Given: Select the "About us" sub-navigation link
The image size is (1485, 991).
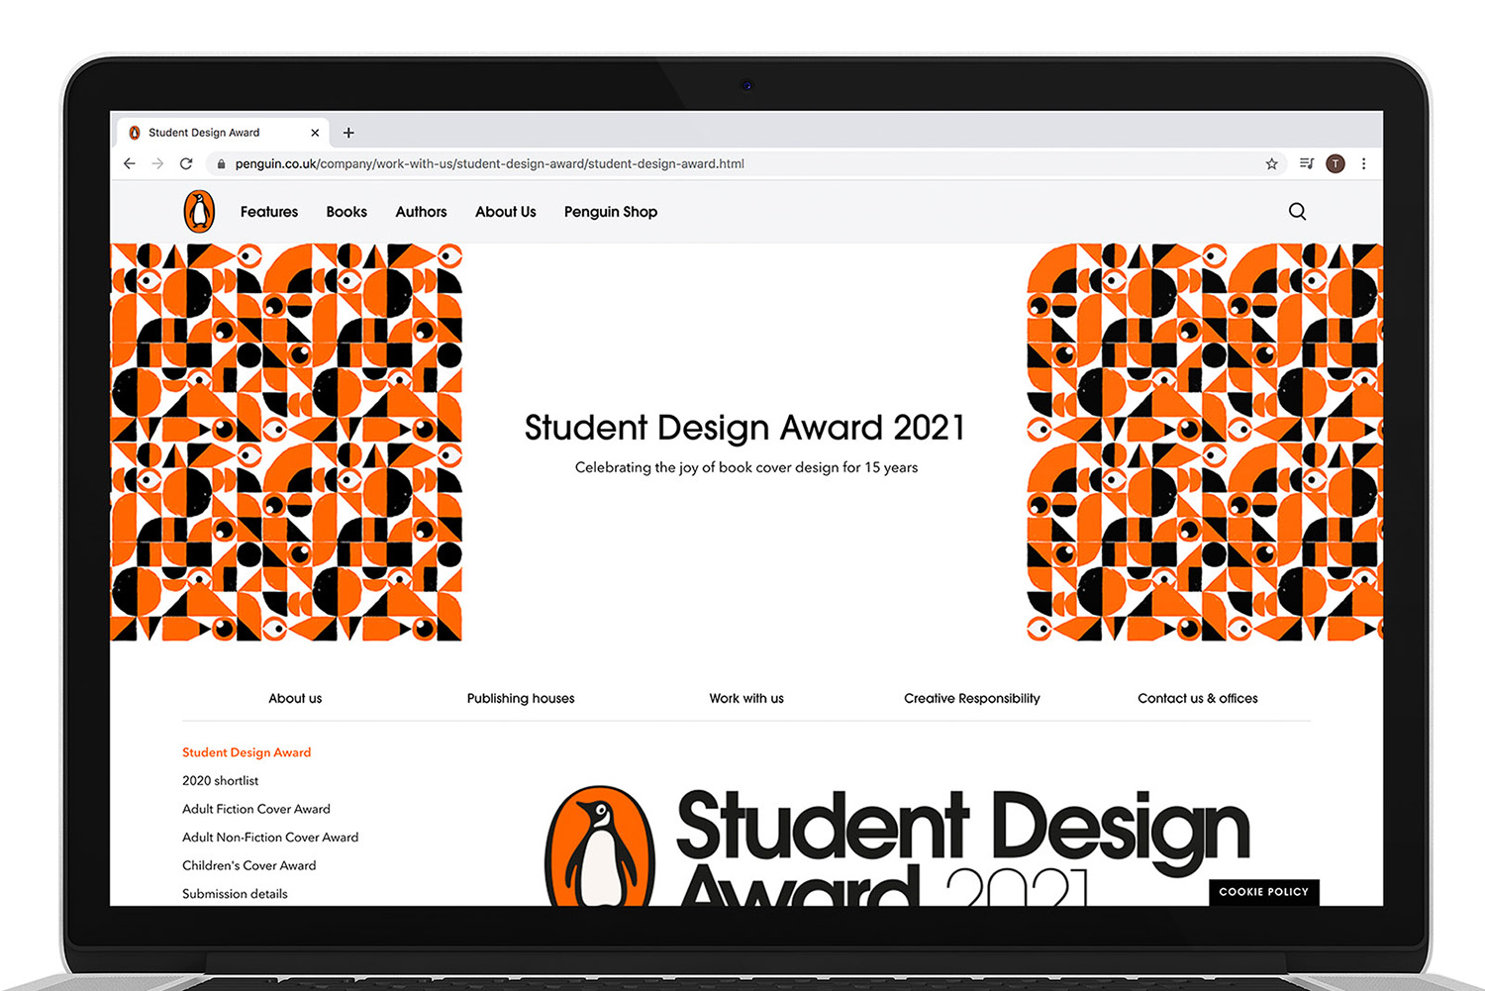Looking at the screenshot, I should click(x=295, y=698).
